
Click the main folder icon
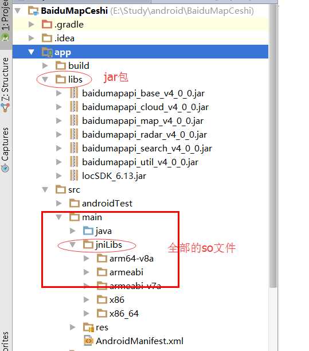(75, 217)
